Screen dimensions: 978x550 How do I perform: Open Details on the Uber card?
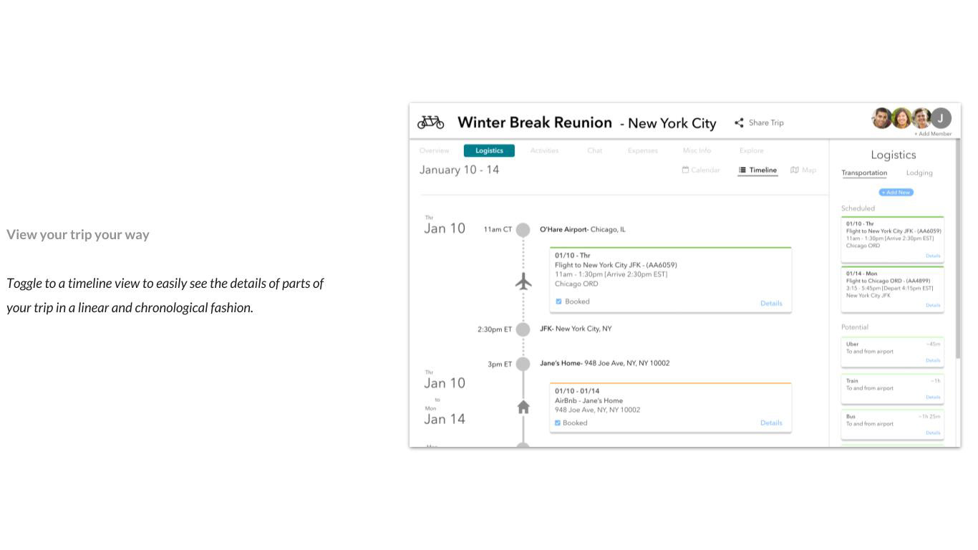(933, 361)
